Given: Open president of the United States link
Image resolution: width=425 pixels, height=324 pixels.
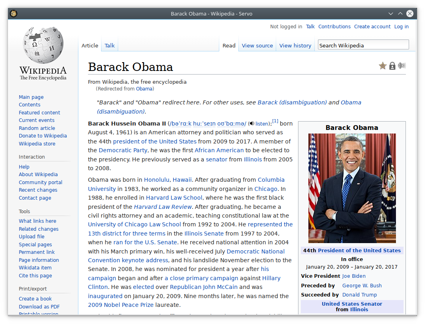Looking at the screenshot, I should (x=154, y=141).
